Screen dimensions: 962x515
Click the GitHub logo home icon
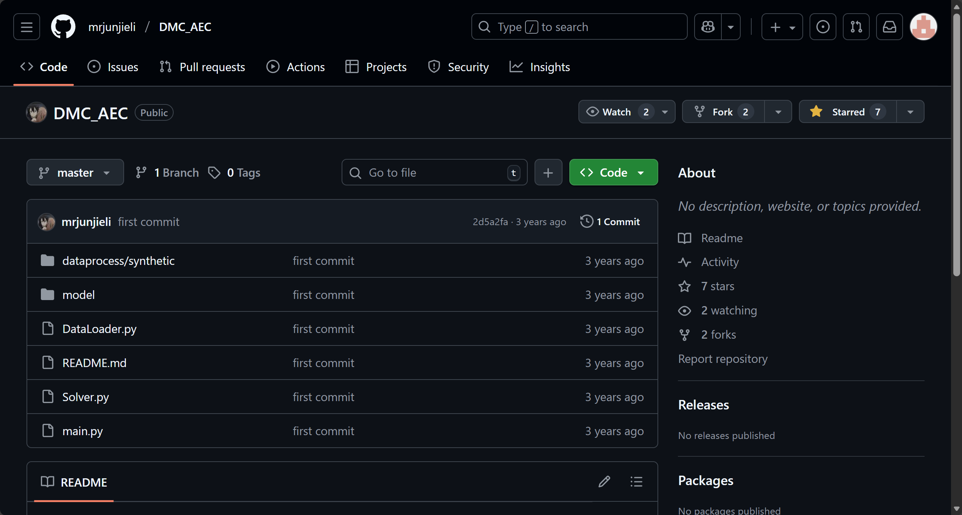(x=63, y=27)
